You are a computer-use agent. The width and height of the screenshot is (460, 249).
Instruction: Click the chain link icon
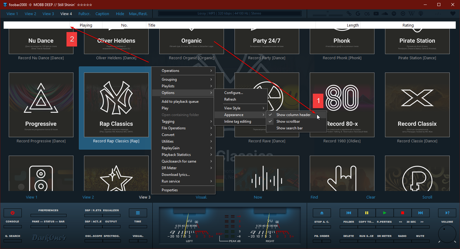tap(349, 14)
